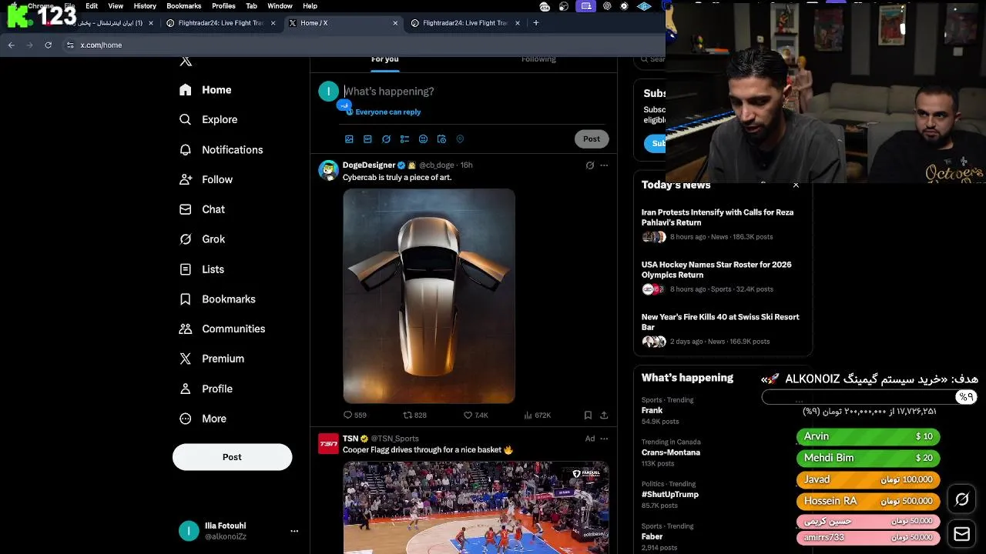The height and width of the screenshot is (554, 986).
Task: Close the Home / X browser tab
Action: tap(395, 23)
